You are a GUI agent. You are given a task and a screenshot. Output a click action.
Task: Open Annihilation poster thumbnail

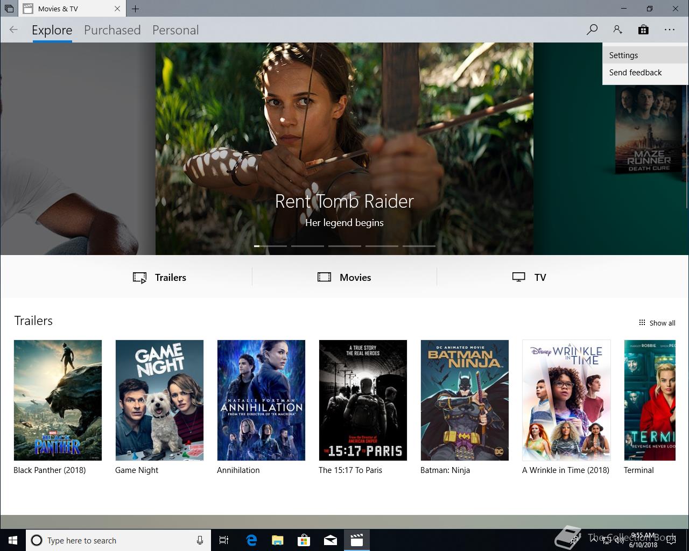pos(261,400)
